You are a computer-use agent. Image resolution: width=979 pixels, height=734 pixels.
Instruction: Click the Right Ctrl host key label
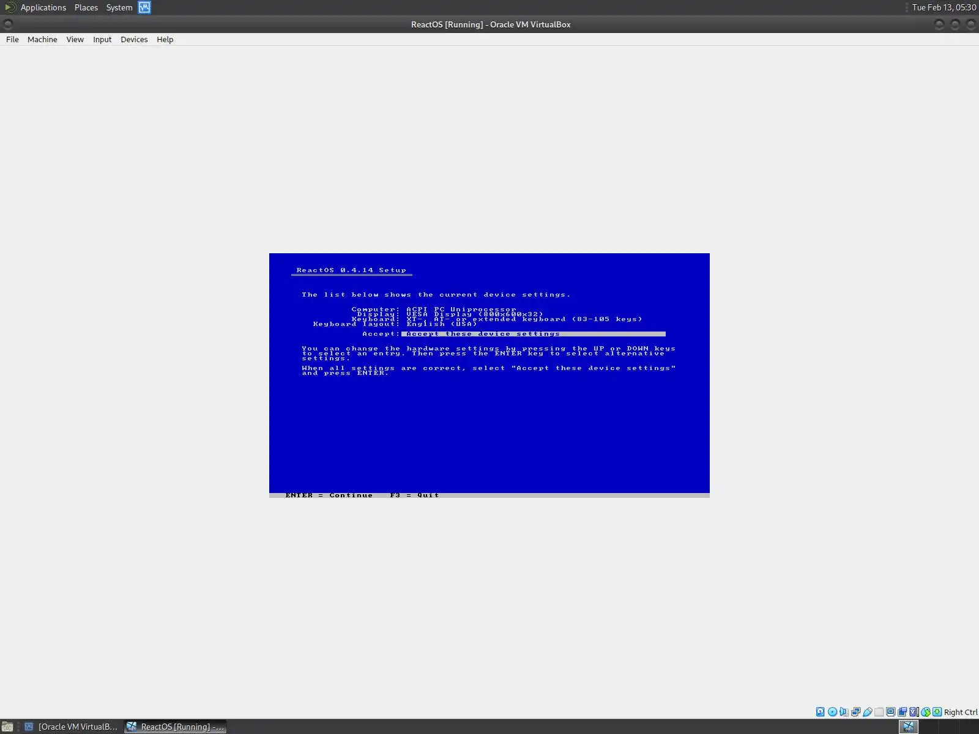click(961, 712)
